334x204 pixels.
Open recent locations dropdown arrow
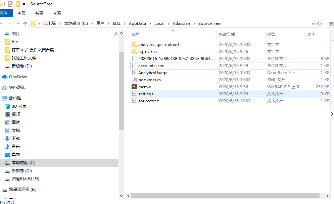(18, 23)
